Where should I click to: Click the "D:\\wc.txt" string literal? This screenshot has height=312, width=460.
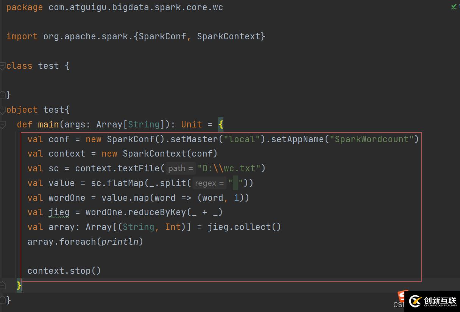point(231,168)
